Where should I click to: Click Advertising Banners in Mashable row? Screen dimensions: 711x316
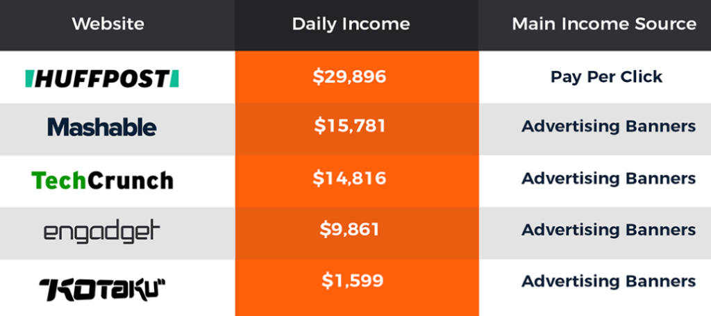pos(608,126)
